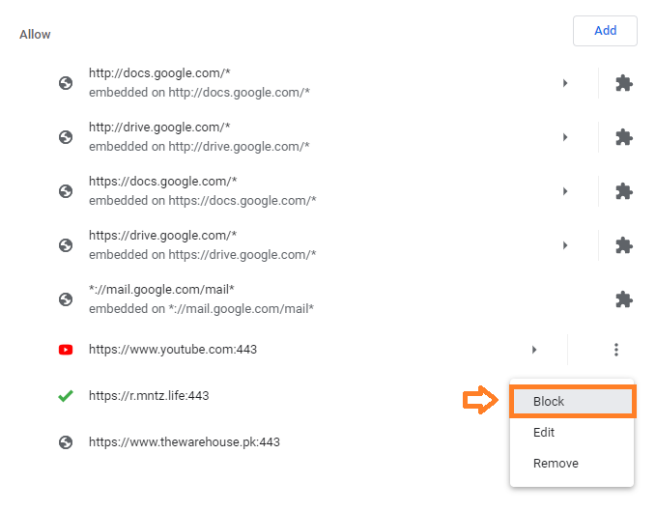Expand details arrow for http://docs.google.com

(x=565, y=83)
